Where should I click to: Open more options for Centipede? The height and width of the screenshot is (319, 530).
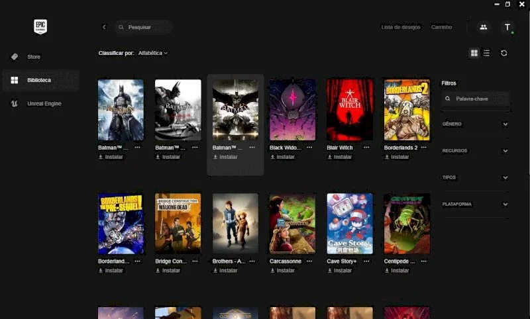pos(423,261)
